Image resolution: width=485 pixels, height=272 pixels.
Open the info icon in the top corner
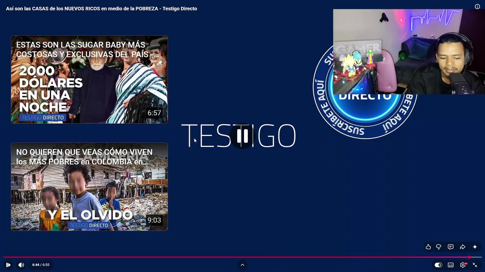pos(477,6)
